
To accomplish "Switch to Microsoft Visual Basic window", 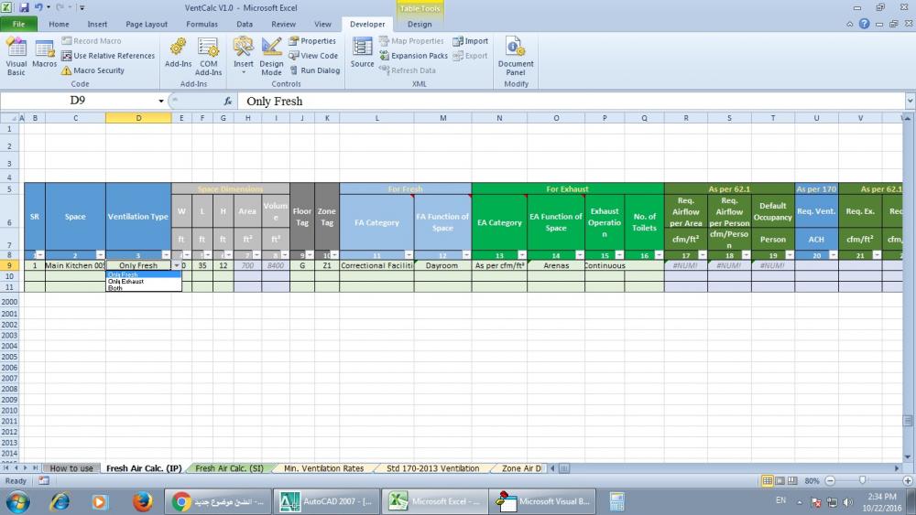I will tap(543, 501).
